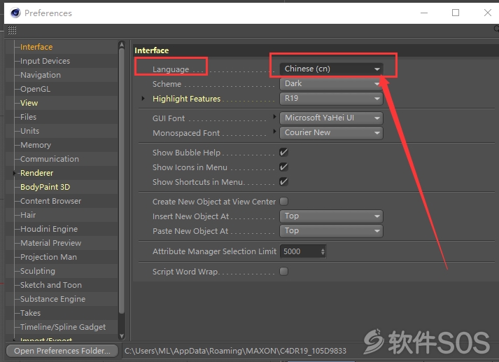This screenshot has height=362, width=499.
Task: Minimize the Preferences window
Action: click(424, 13)
